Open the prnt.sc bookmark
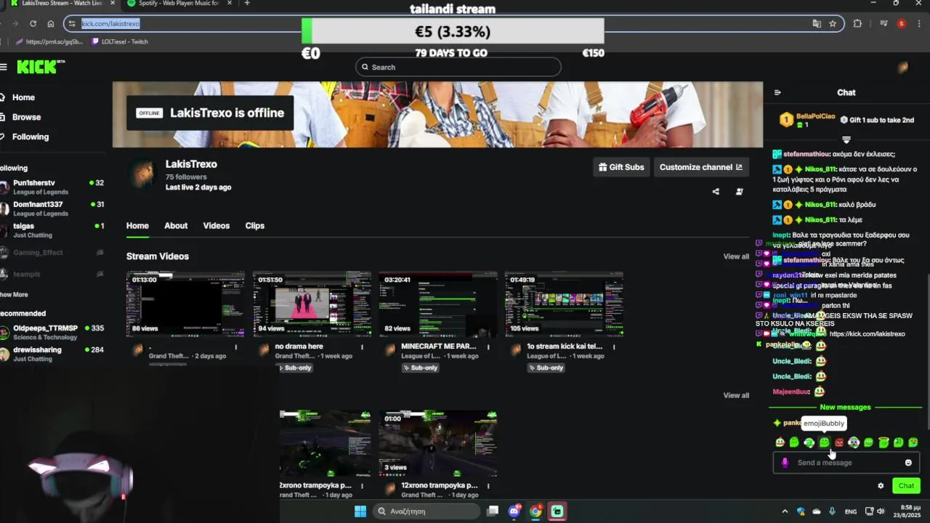 tap(49, 41)
